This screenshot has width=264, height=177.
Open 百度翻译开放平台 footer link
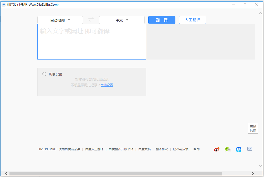click(121, 149)
